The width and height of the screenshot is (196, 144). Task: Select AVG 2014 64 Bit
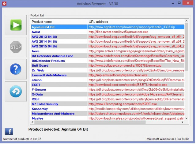108,41
